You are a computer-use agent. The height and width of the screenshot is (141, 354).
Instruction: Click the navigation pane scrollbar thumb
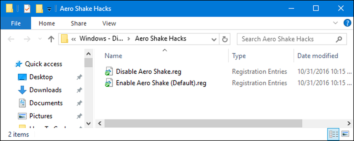point(88,62)
